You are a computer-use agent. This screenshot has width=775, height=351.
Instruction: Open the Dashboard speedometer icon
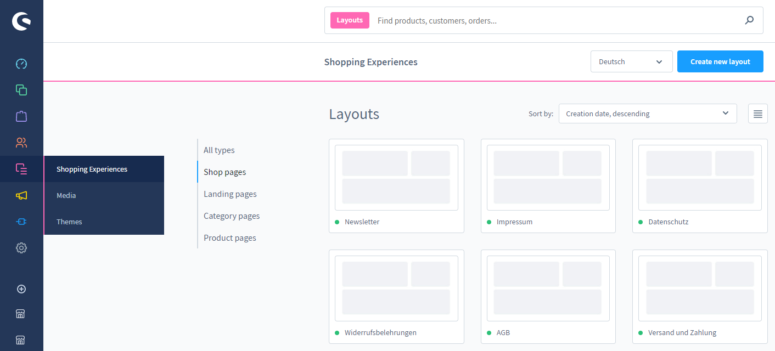tap(21, 64)
